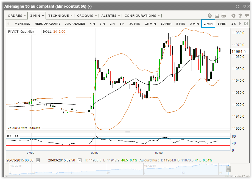Image resolution: width=252 pixels, height=179 pixels.
Task: Click the RSI 14 indicator label
Action: click(13, 136)
